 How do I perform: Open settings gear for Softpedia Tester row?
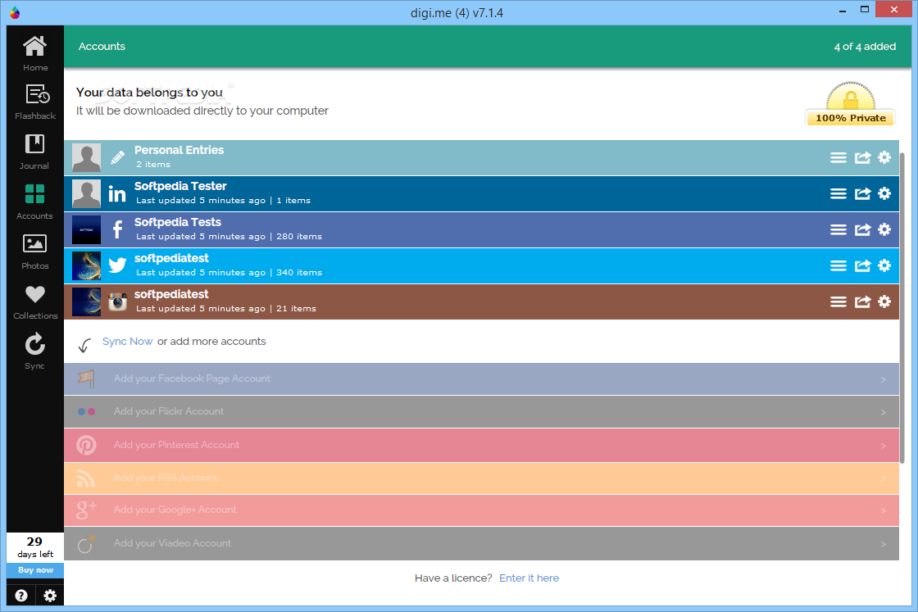(884, 193)
